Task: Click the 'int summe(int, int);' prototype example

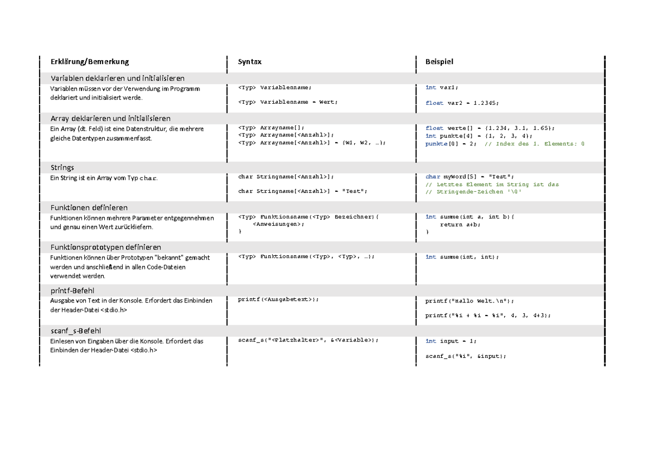Action: click(x=462, y=257)
